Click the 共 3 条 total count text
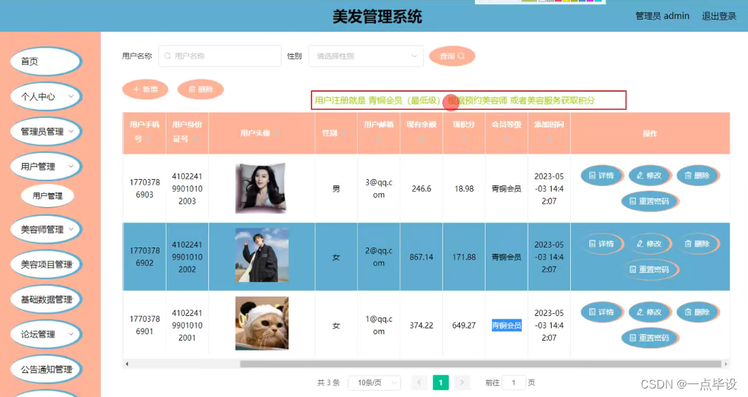The image size is (748, 397). click(x=328, y=383)
